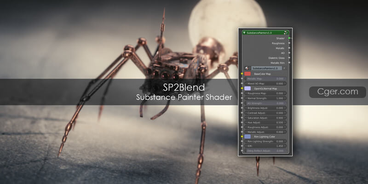The image size is (368, 184).
Task: Click the Saturation Adjust input socket
Action: click(242, 118)
